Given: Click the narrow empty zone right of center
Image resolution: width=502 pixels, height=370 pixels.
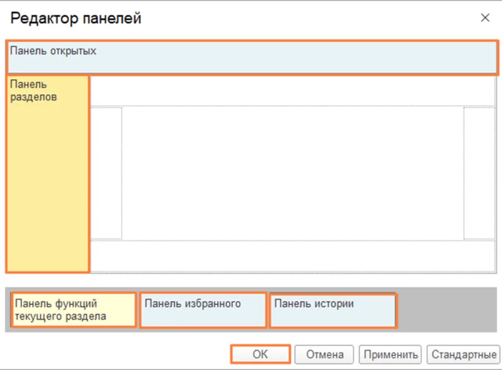Looking at the screenshot, I should tap(479, 173).
